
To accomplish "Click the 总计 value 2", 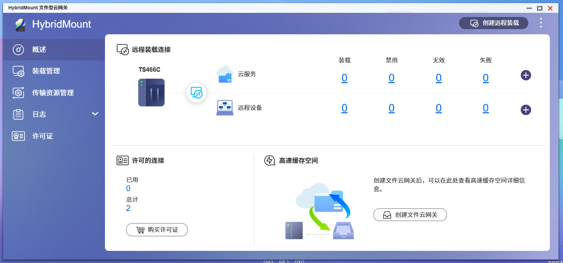I will (x=128, y=208).
